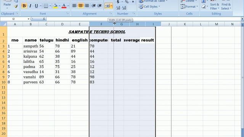The height and width of the screenshot is (137, 244).
Task: Open the Name Box dropdown arrow
Action: (28, 19)
